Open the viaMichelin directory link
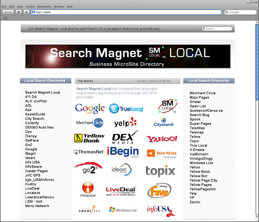259x222 pixels. 199,154
